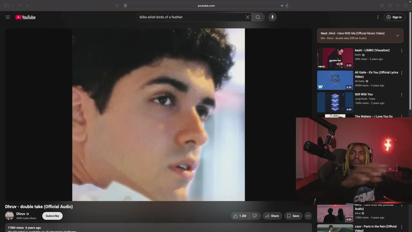The image size is (412, 232).
Task: Open the Jung Kook - Topic channel name
Action: 365,99
